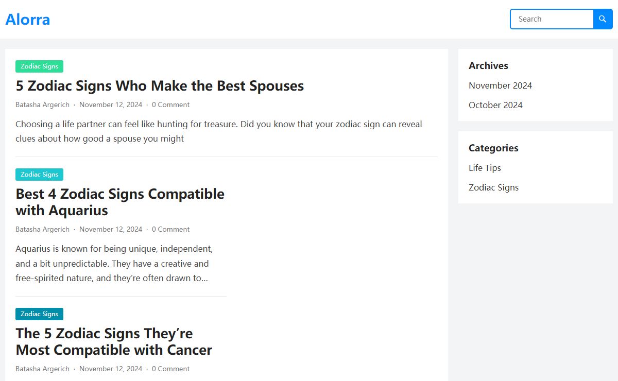Open '0 Comment' link on Spouses post
Screen dimensions: 618x381
(x=170, y=105)
